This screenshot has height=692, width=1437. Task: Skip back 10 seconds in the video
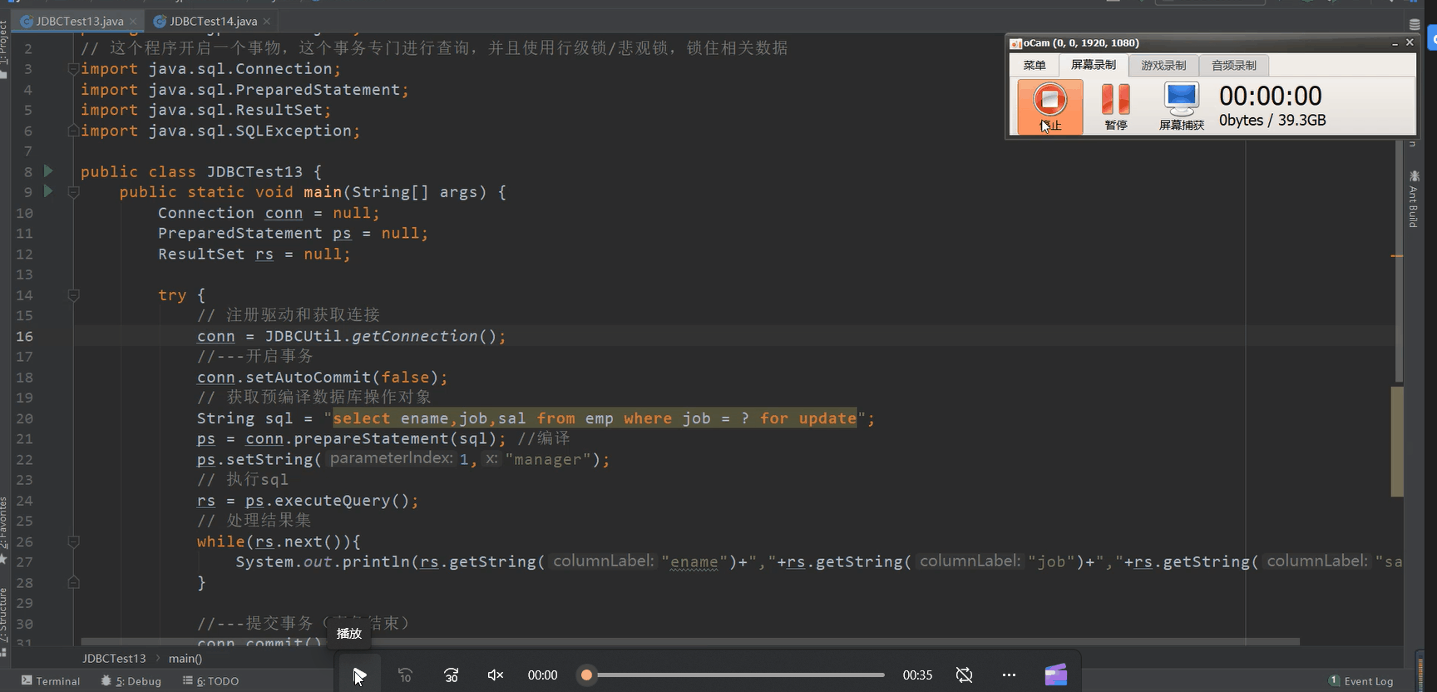(x=405, y=675)
